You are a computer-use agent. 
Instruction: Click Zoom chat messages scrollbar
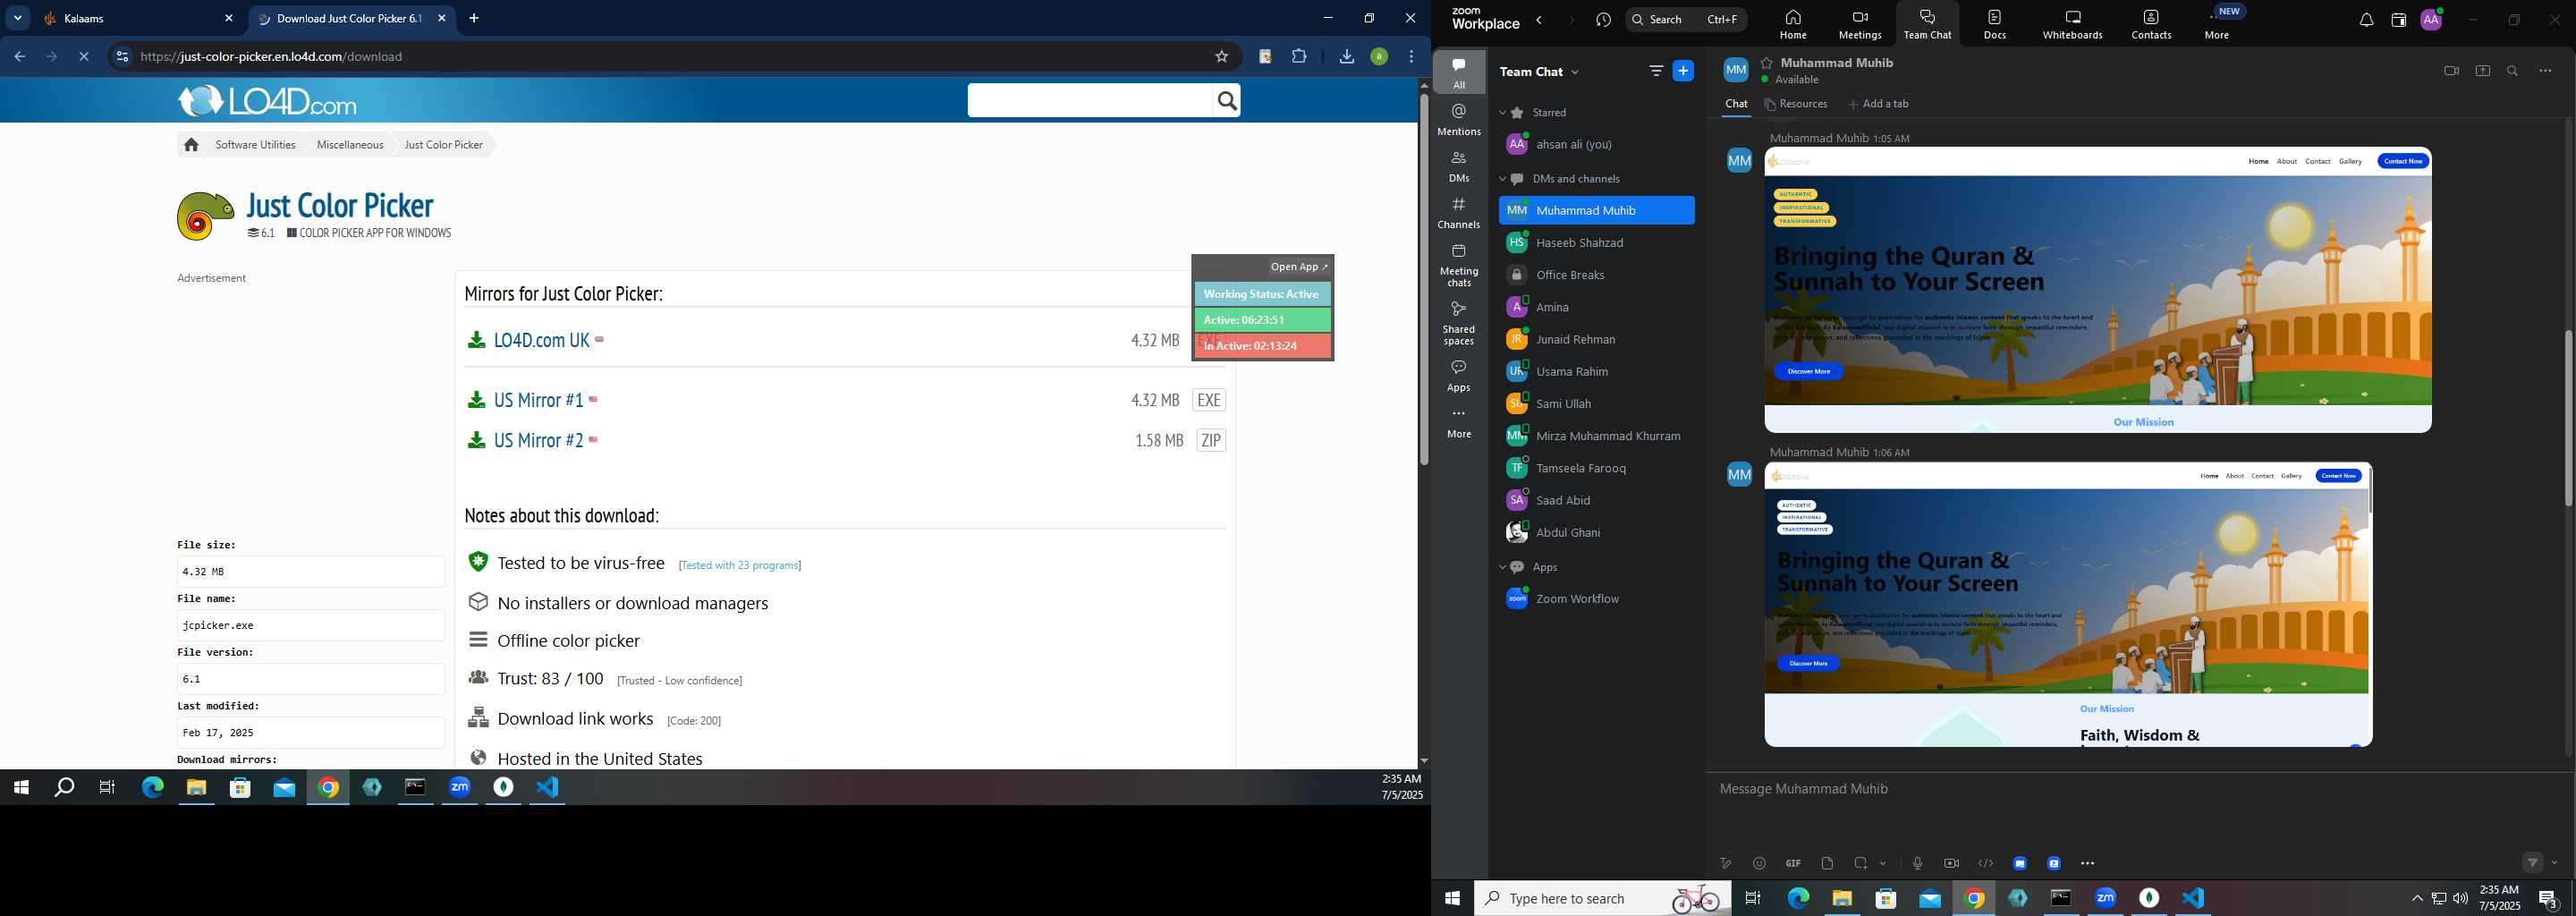tap(2567, 418)
